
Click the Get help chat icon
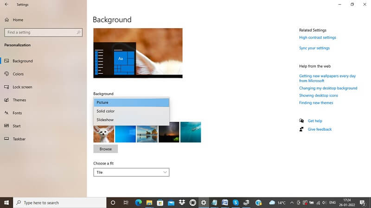coord(301,121)
